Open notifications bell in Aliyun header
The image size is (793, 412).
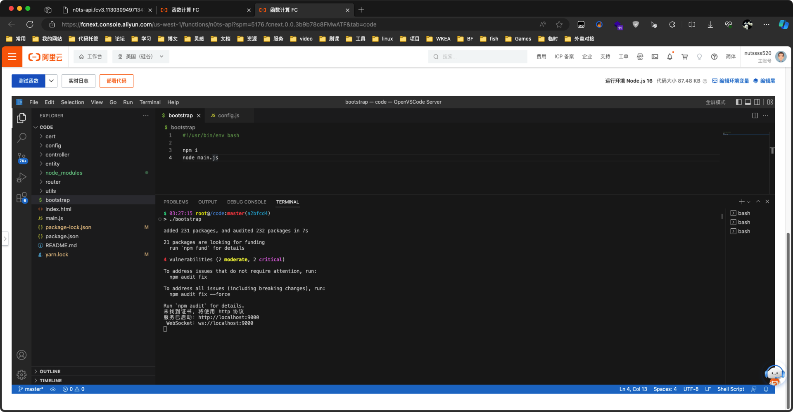click(670, 57)
